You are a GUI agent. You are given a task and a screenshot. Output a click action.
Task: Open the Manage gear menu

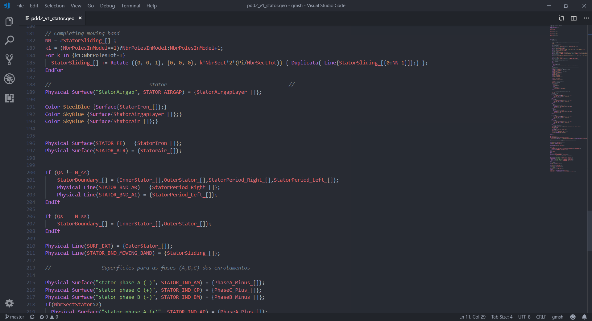9,303
